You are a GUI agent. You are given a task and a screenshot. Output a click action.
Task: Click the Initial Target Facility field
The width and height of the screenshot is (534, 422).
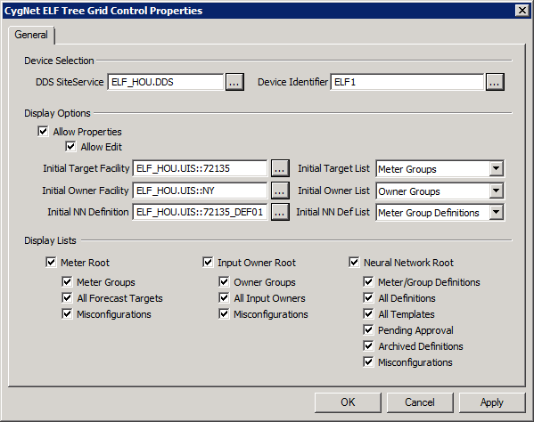tap(200, 168)
